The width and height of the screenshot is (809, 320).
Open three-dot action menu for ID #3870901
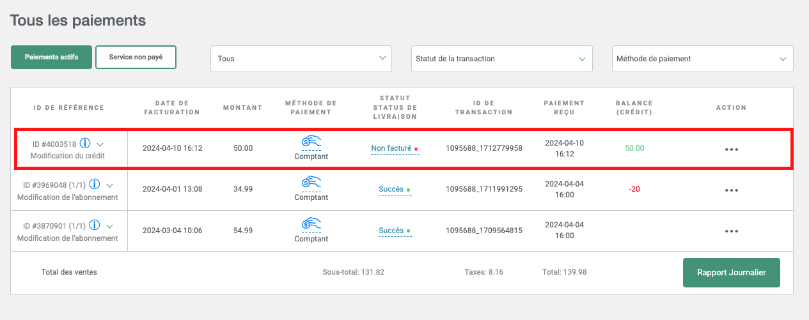coord(731,231)
